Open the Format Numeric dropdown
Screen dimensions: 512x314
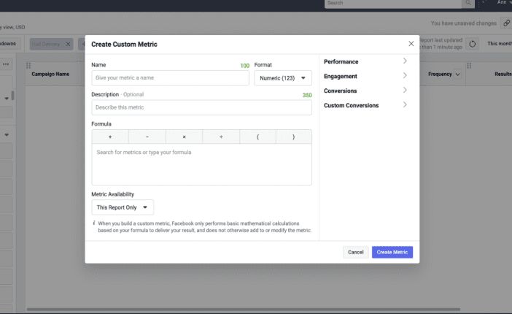pos(283,77)
